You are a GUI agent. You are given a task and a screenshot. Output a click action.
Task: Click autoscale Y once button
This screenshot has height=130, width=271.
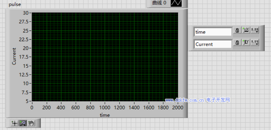pyautogui.click(x=246, y=42)
